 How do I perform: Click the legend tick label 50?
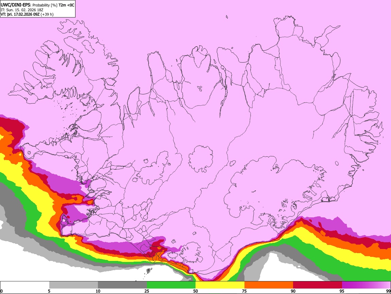[x=195, y=291]
